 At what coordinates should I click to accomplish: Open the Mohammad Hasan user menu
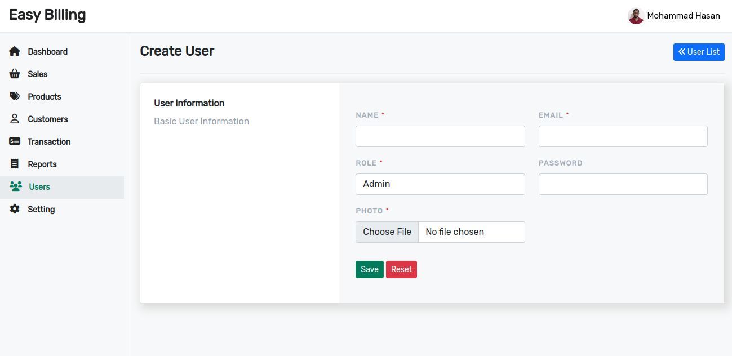(683, 16)
